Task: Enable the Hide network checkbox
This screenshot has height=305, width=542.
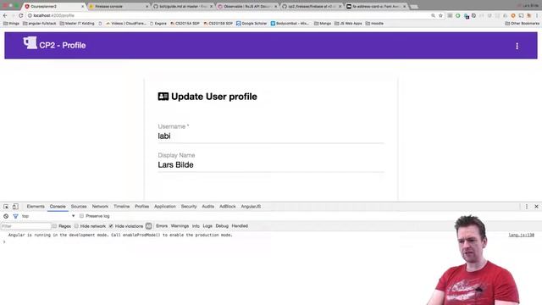Action: [76, 226]
